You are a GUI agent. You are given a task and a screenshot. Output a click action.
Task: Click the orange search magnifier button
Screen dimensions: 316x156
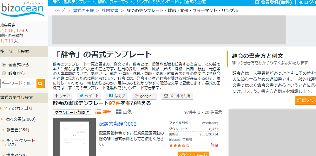point(41,83)
